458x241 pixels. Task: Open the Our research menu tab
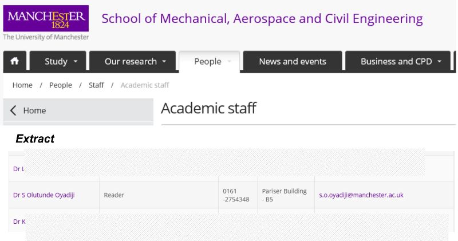pos(132,61)
